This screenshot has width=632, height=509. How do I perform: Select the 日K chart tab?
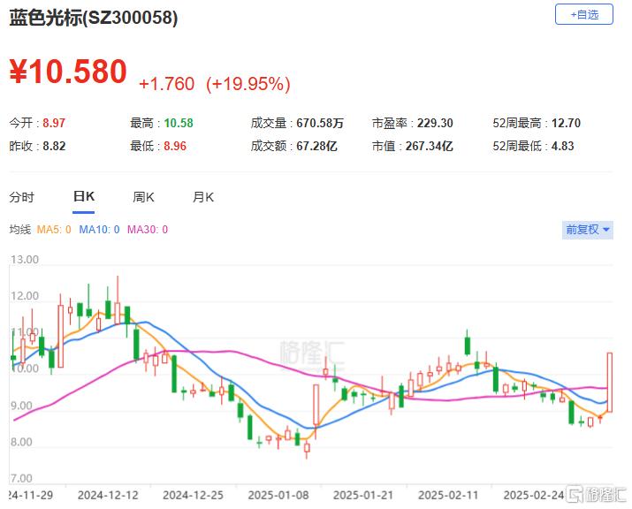click(x=83, y=197)
